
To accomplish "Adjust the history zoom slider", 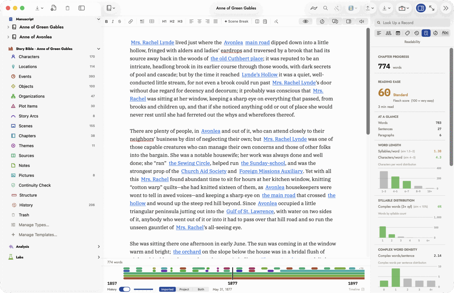I will [143, 289].
